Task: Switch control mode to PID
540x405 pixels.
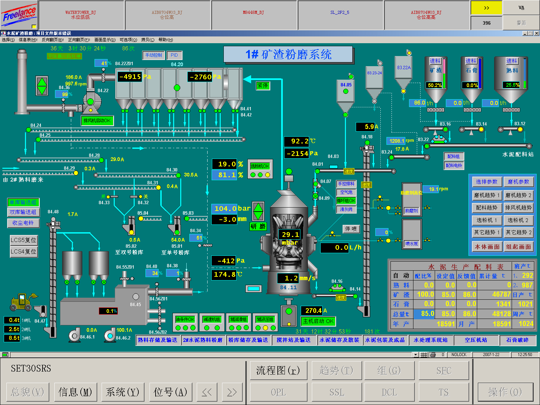Action: (x=174, y=55)
